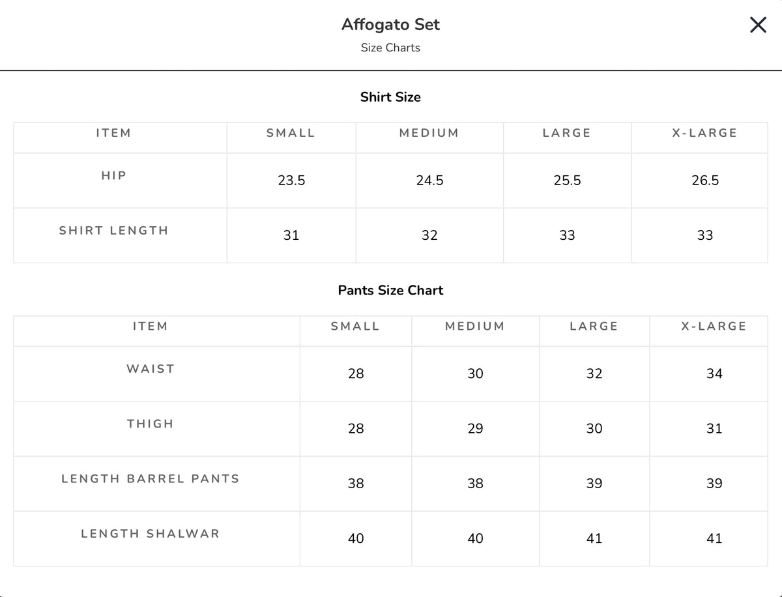This screenshot has width=782, height=597.
Task: Click the medium thigh value 29
Action: click(475, 429)
